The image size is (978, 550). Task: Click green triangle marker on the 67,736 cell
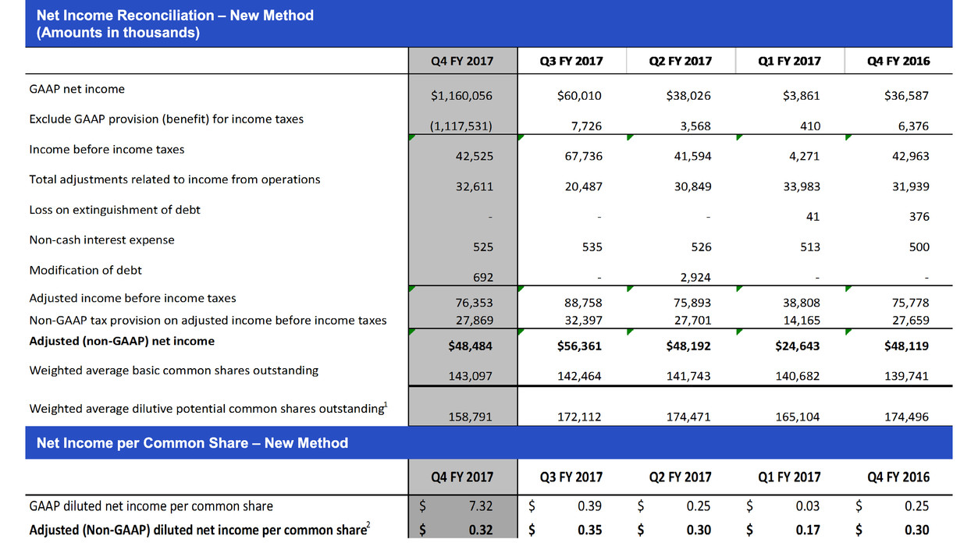pos(521,138)
